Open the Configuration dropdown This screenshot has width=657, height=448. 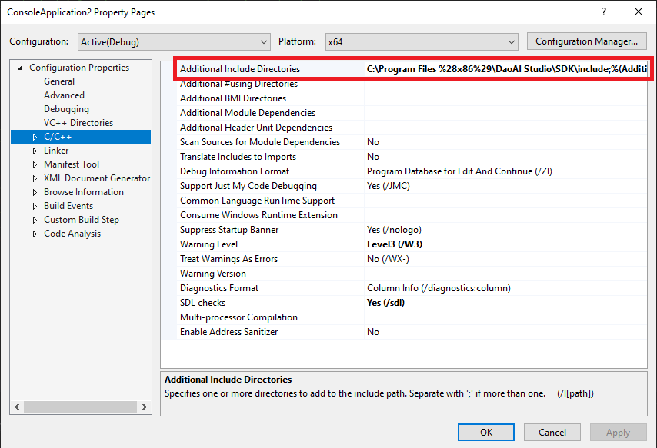[173, 41]
